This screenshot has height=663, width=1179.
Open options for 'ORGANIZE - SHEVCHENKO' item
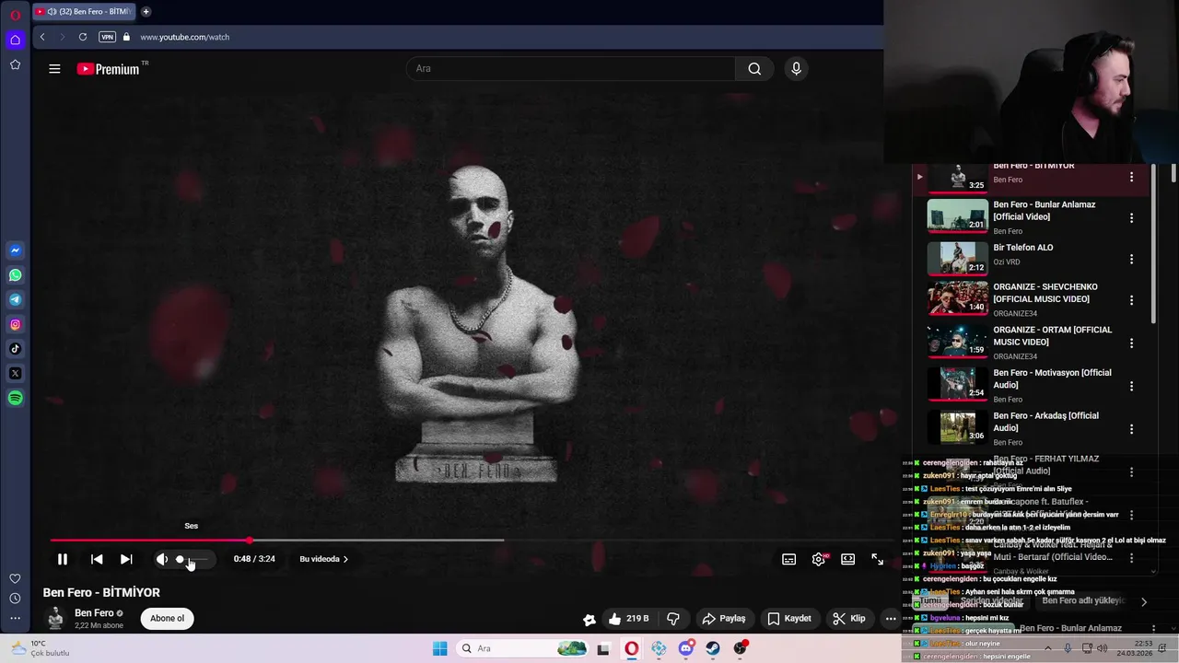tap(1131, 300)
